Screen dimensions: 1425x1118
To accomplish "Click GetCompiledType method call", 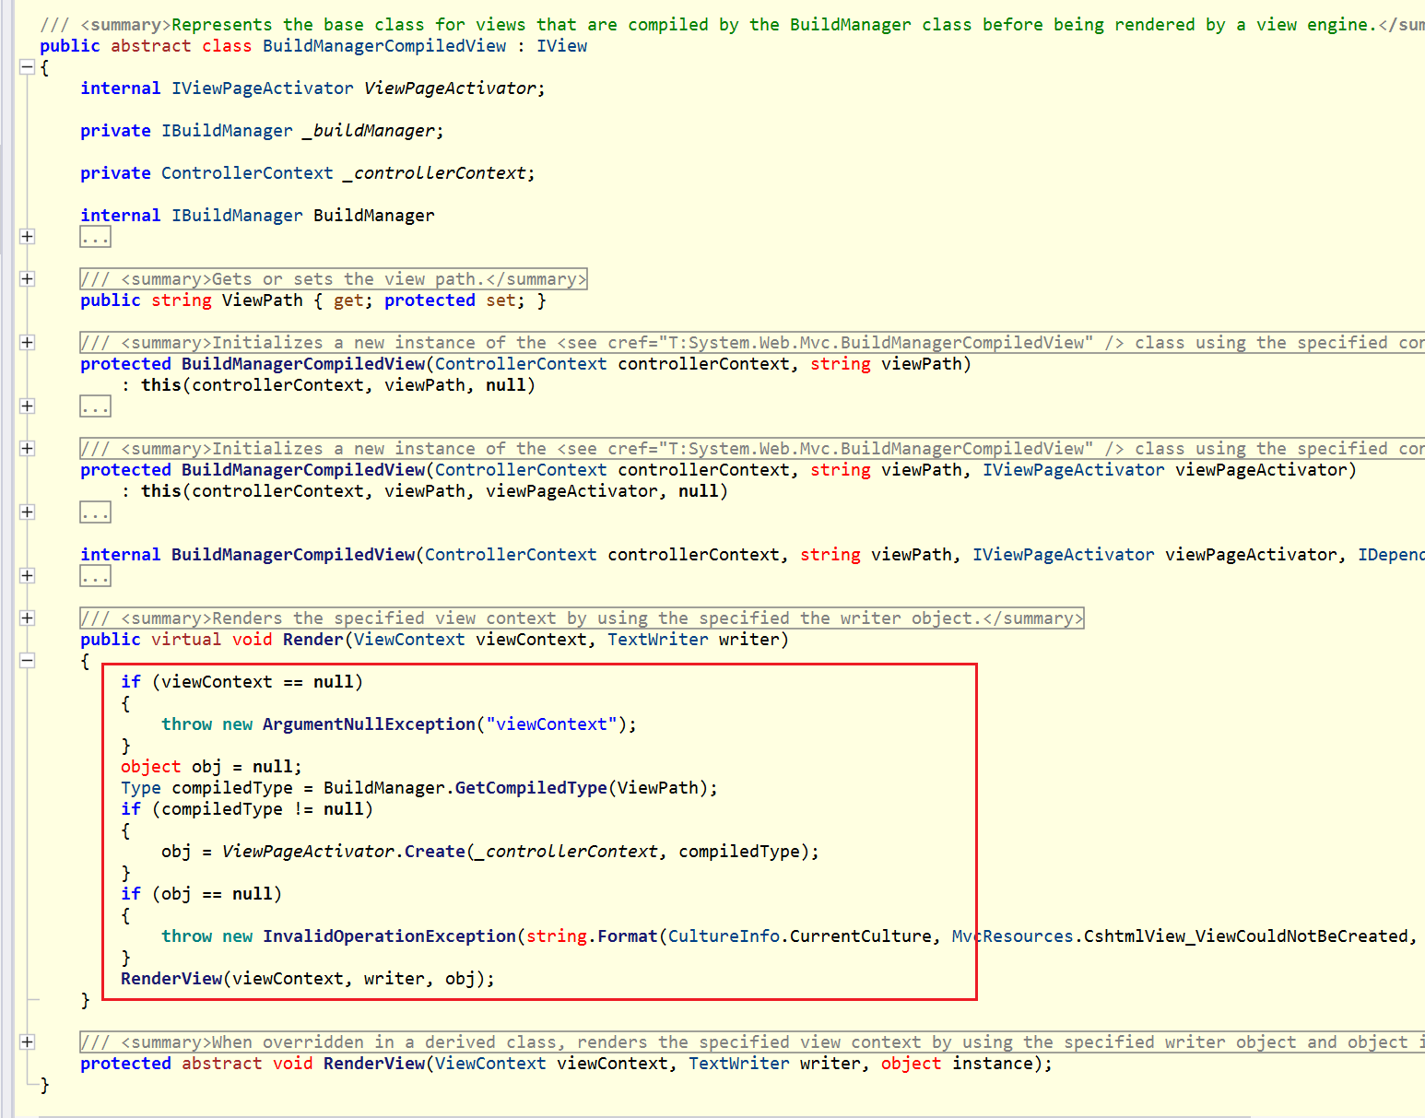I will [531, 788].
